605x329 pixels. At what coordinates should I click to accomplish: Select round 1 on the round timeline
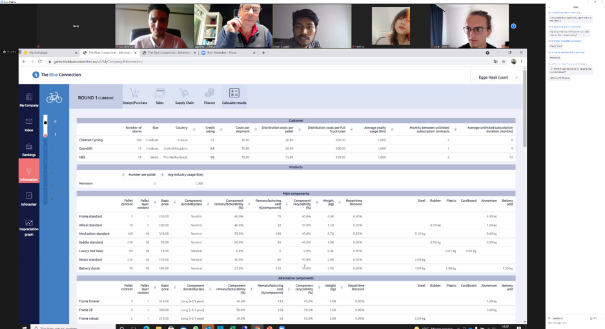[x=46, y=135]
